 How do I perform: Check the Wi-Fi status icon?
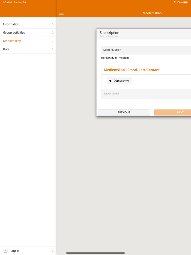coord(174,2)
